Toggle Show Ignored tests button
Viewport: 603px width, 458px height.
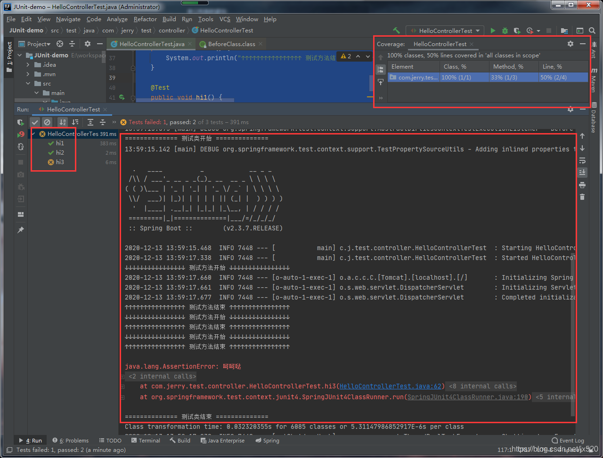pyautogui.click(x=47, y=122)
